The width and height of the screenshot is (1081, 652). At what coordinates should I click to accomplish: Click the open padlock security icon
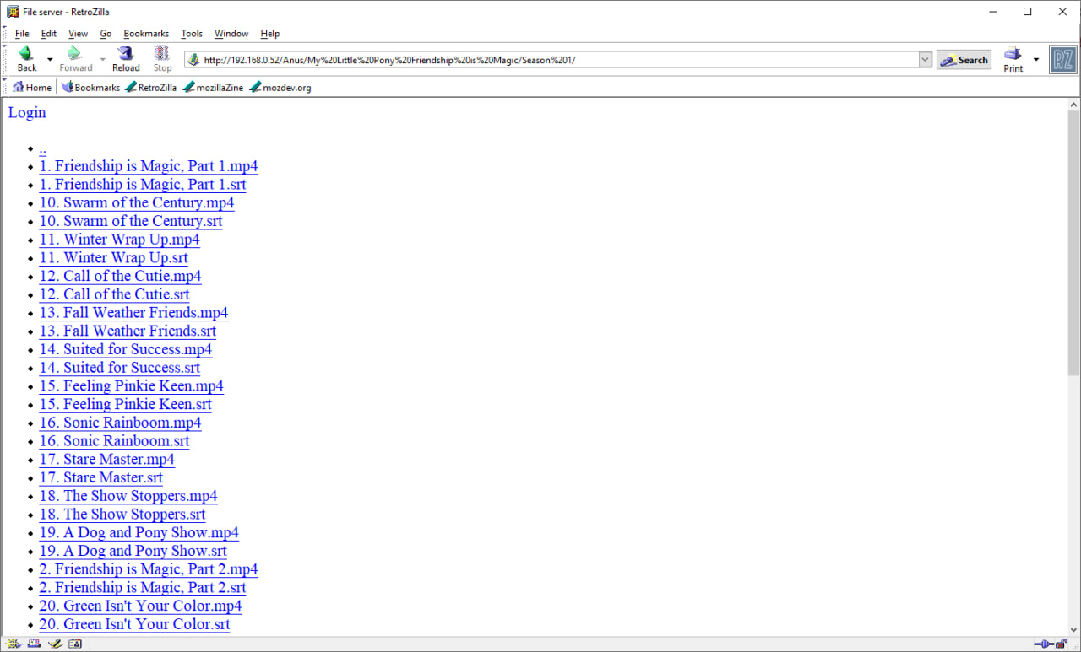1061,644
